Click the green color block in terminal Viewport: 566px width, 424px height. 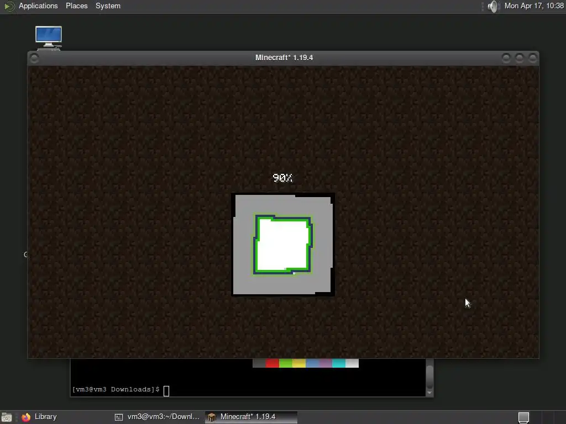point(286,363)
